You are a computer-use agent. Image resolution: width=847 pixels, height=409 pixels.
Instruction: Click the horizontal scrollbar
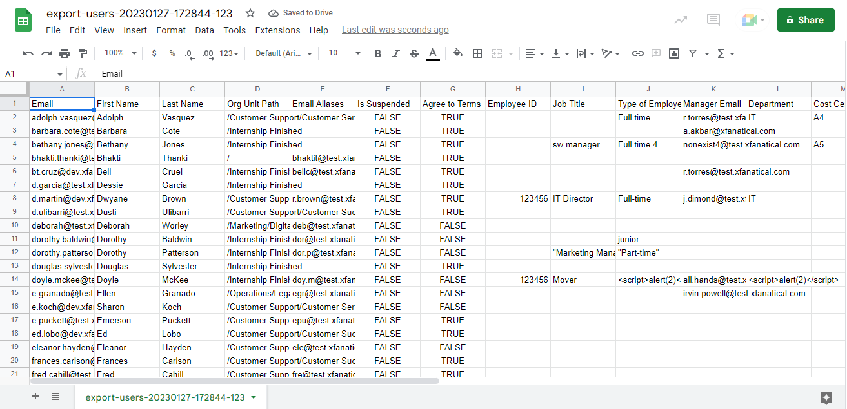(235, 381)
